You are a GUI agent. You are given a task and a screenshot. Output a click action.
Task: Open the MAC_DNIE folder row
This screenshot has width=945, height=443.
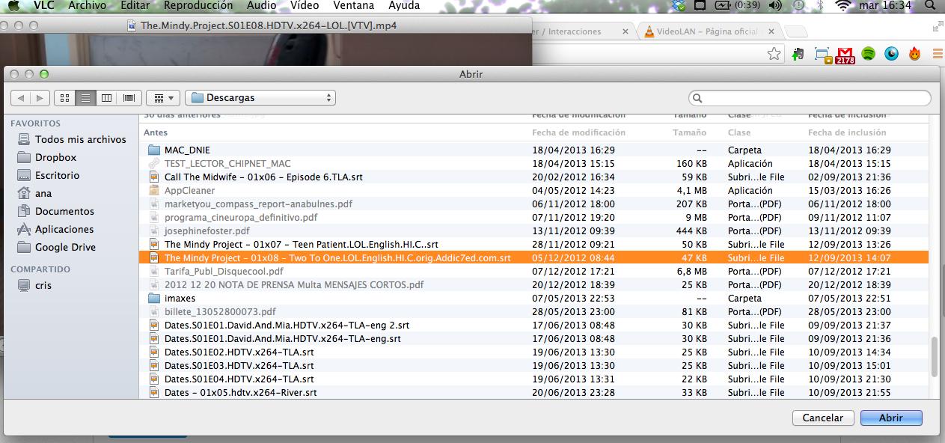click(187, 150)
